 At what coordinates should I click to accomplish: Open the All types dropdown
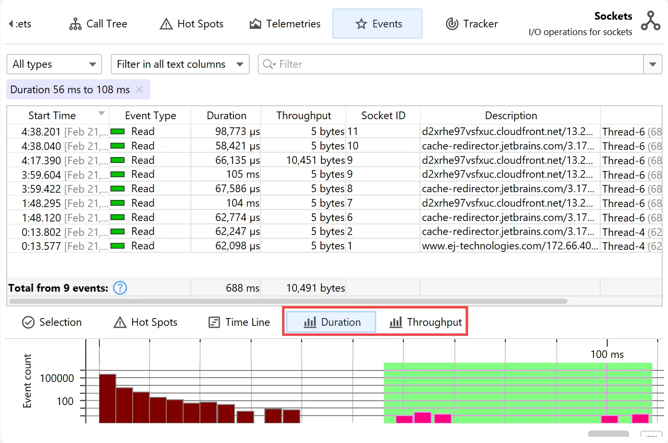click(54, 64)
